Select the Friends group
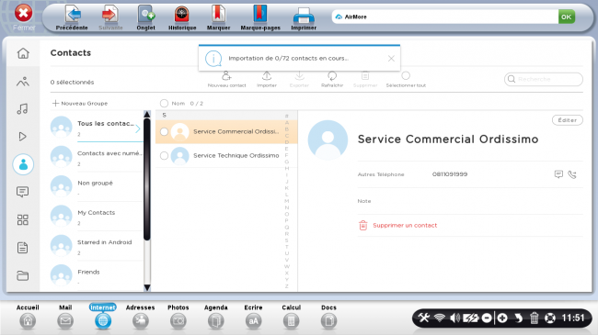Screen dimensions: 598x335 click(97, 276)
